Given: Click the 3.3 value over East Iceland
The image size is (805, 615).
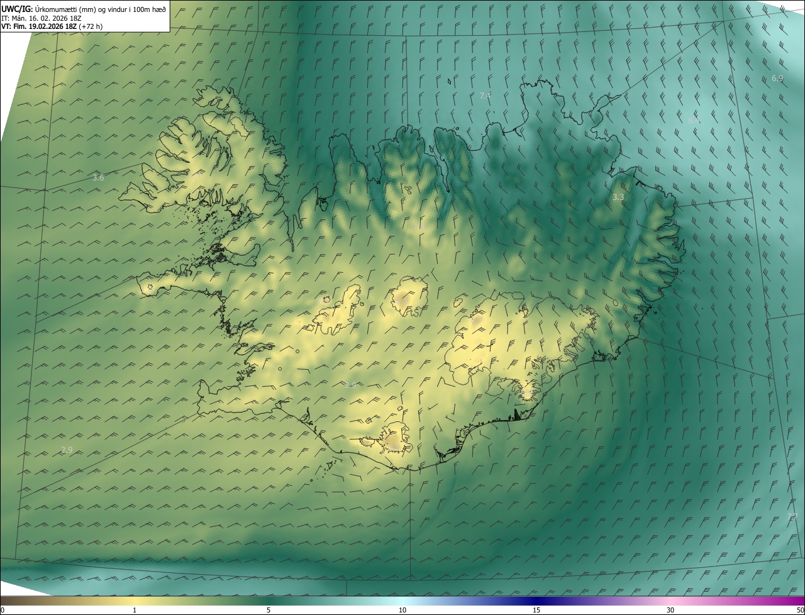Looking at the screenshot, I should [x=618, y=197].
